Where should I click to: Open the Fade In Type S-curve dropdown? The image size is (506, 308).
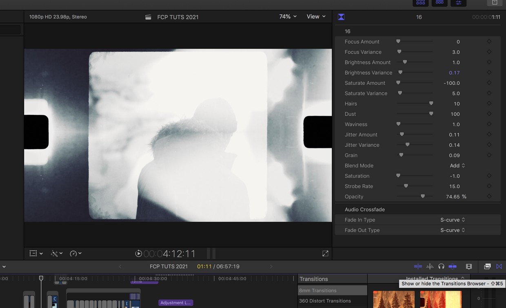[x=452, y=220]
